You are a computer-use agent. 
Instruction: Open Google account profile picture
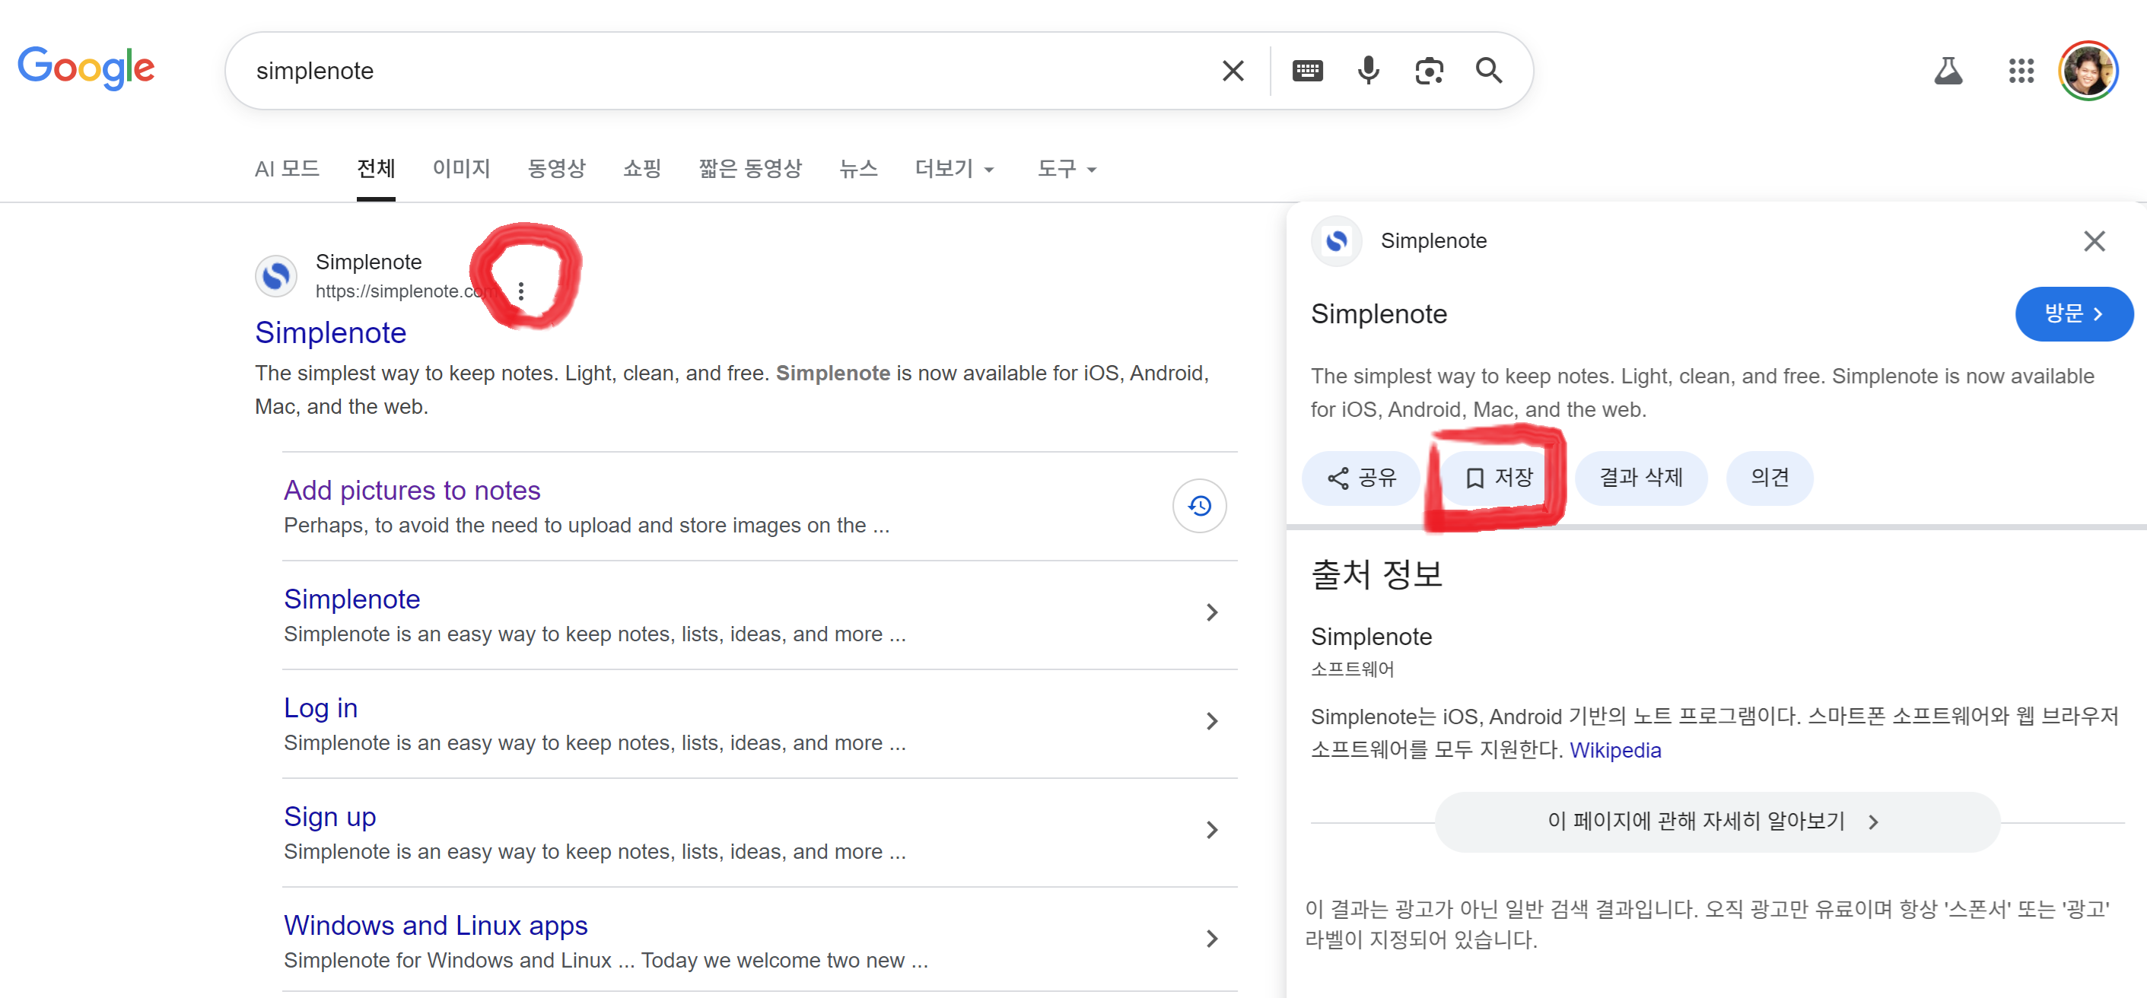[x=2087, y=71]
